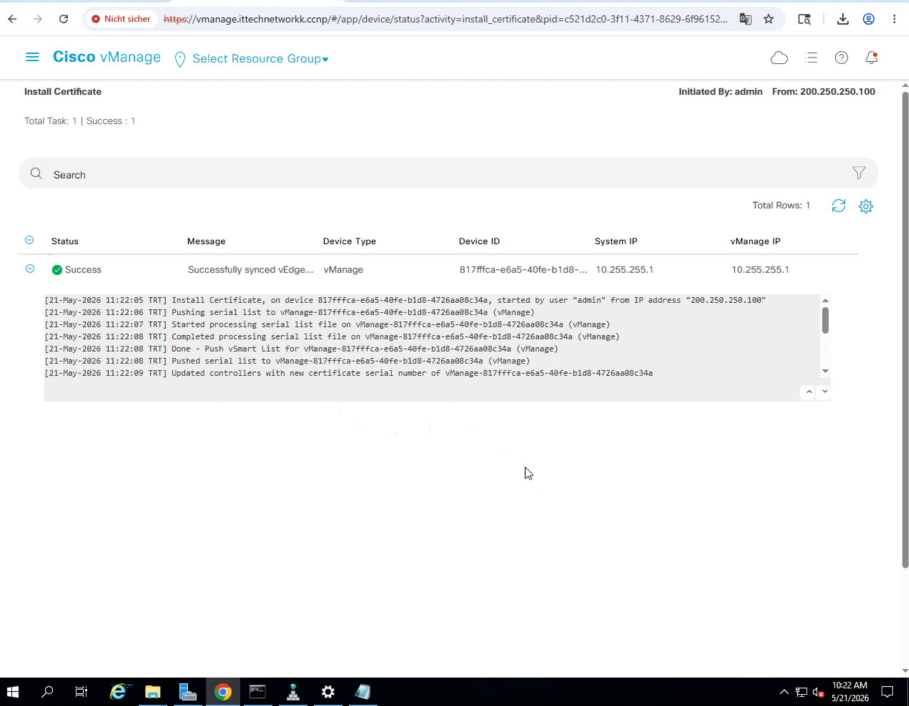
Task: Bookmark this page with the star icon
Action: click(769, 19)
